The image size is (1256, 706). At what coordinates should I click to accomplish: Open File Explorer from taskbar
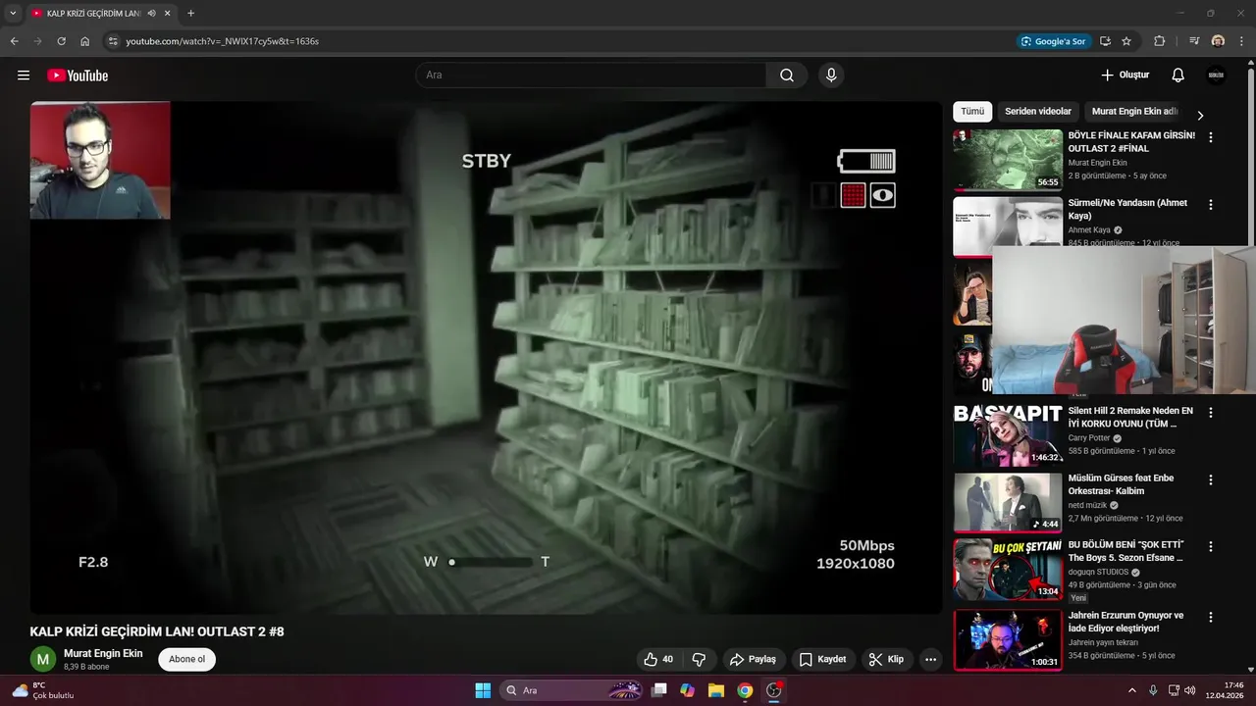pos(715,690)
